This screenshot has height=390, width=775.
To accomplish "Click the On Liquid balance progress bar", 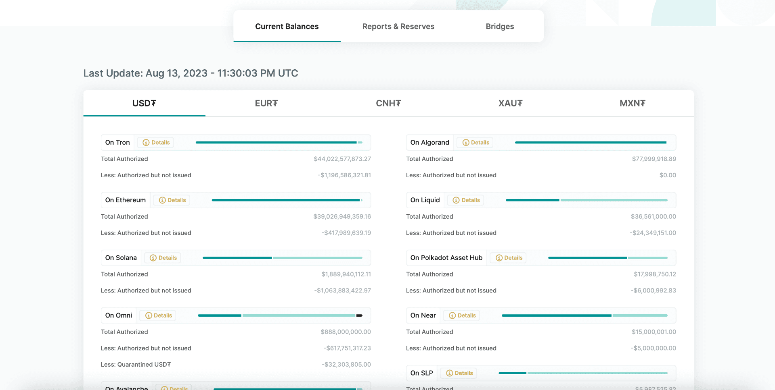I will pos(586,200).
